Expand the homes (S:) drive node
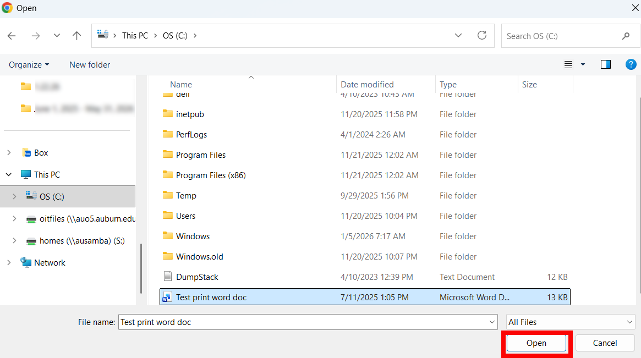The image size is (641, 358). [14, 241]
